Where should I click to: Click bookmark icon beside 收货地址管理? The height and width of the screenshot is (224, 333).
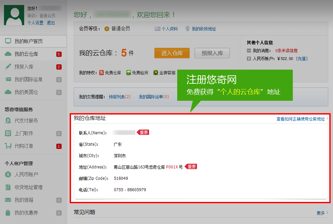[8, 187]
